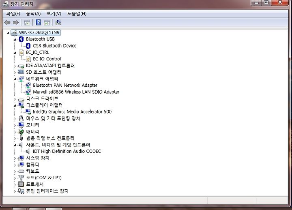This screenshot has width=292, height=210.
Task: Select IDT High Definition Audio CODEC text
Action: 67,151
